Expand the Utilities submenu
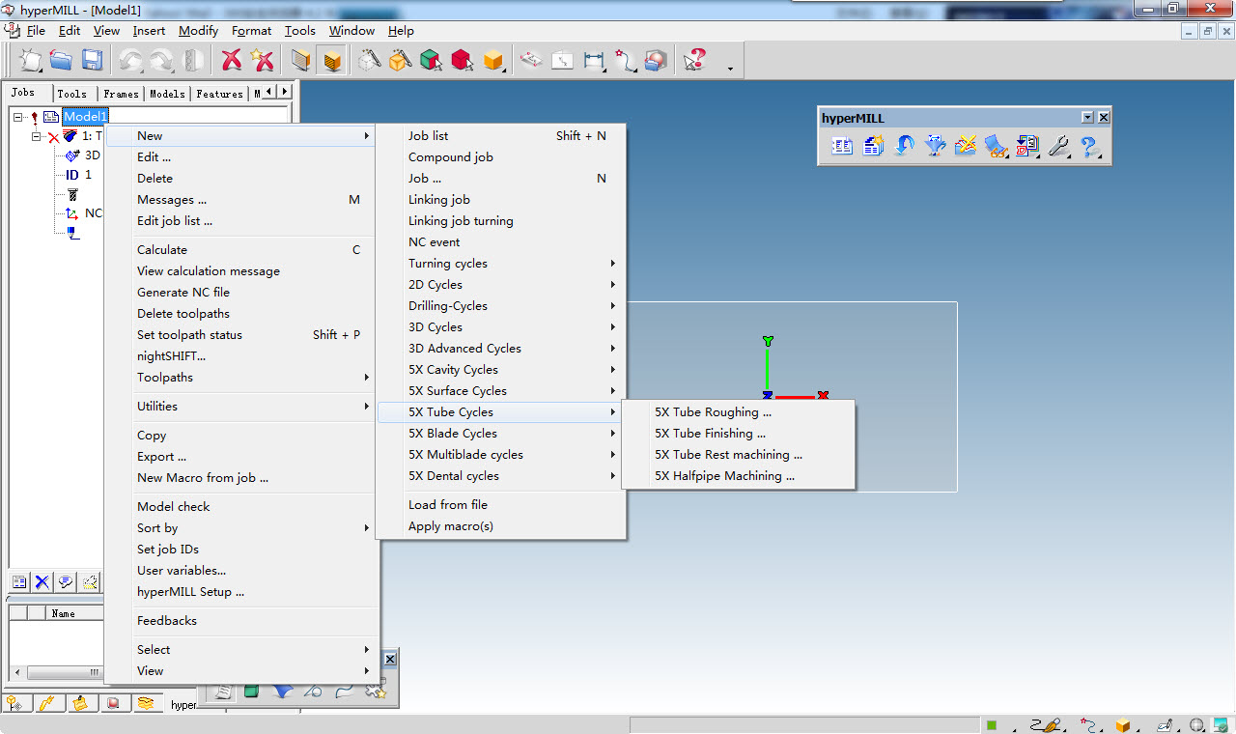 pos(240,406)
